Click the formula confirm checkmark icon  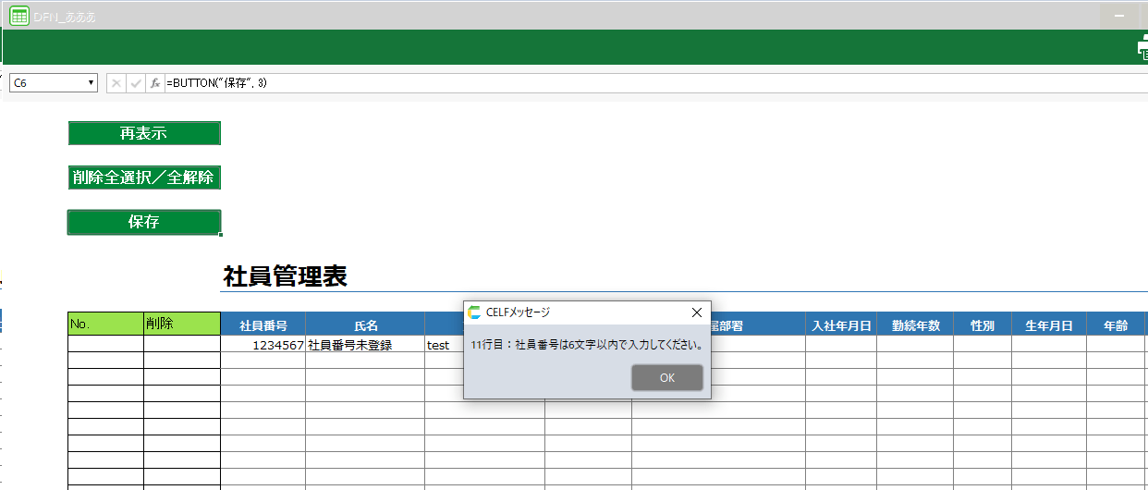coord(136,83)
